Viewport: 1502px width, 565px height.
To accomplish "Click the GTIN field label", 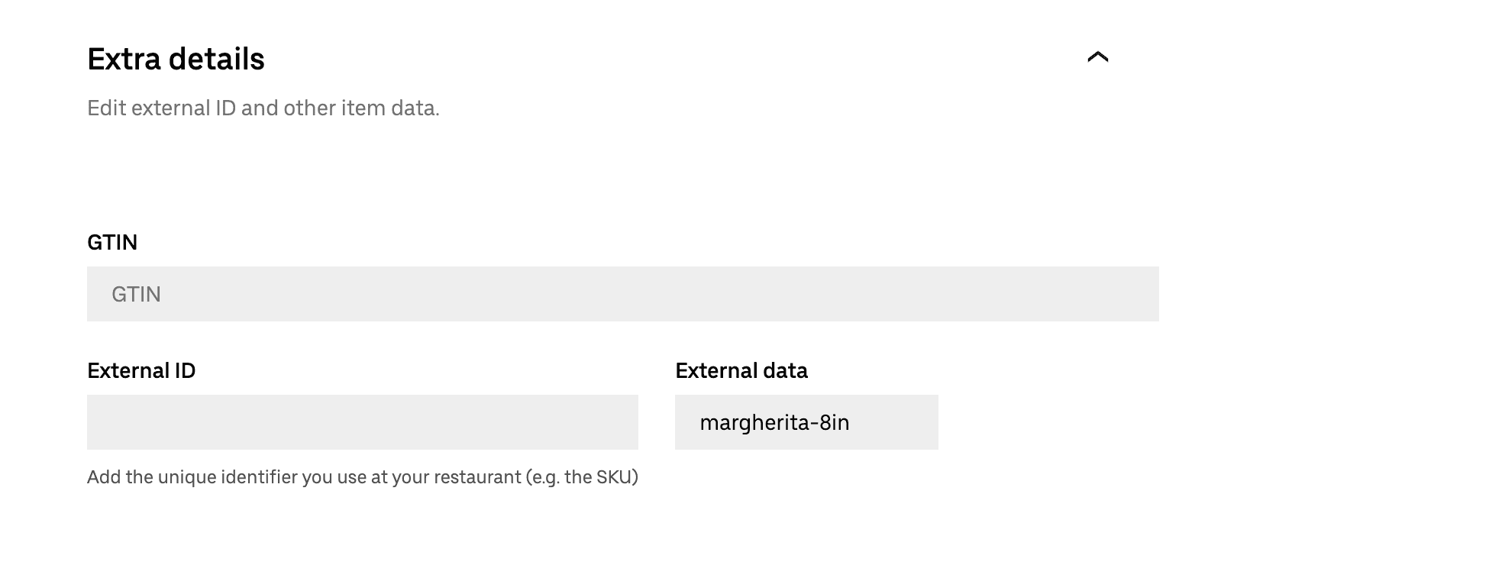I will pyautogui.click(x=112, y=242).
